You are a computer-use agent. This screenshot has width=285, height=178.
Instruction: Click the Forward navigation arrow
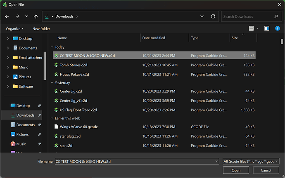click(x=17, y=16)
